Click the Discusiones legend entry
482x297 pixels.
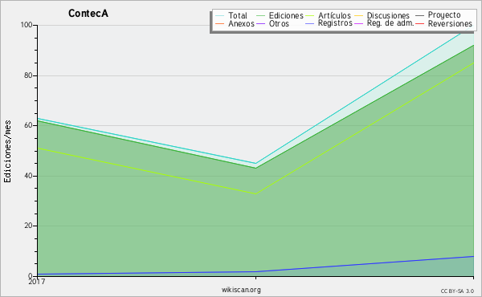click(388, 16)
